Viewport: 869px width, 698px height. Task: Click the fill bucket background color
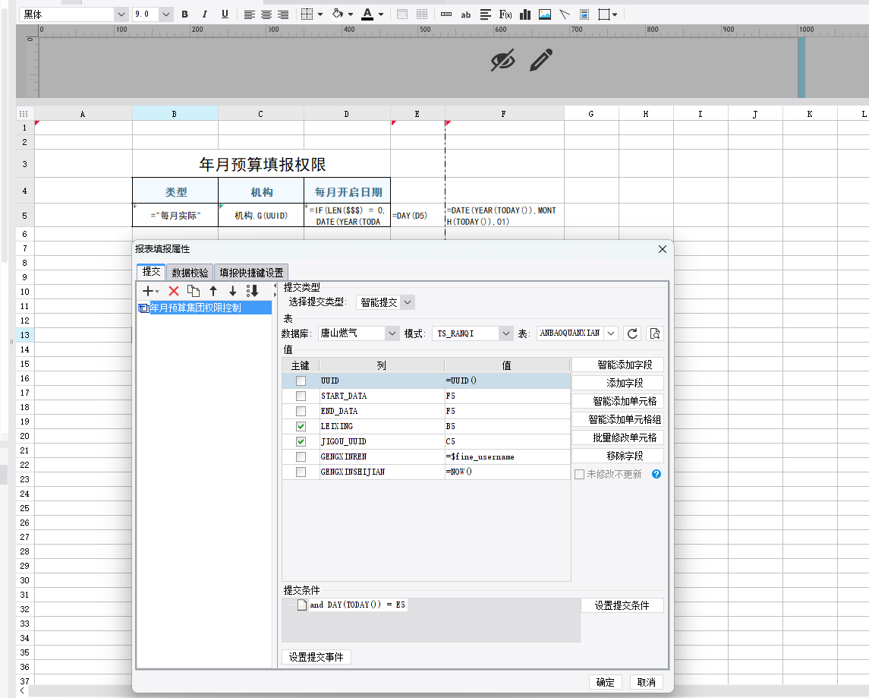click(x=338, y=14)
